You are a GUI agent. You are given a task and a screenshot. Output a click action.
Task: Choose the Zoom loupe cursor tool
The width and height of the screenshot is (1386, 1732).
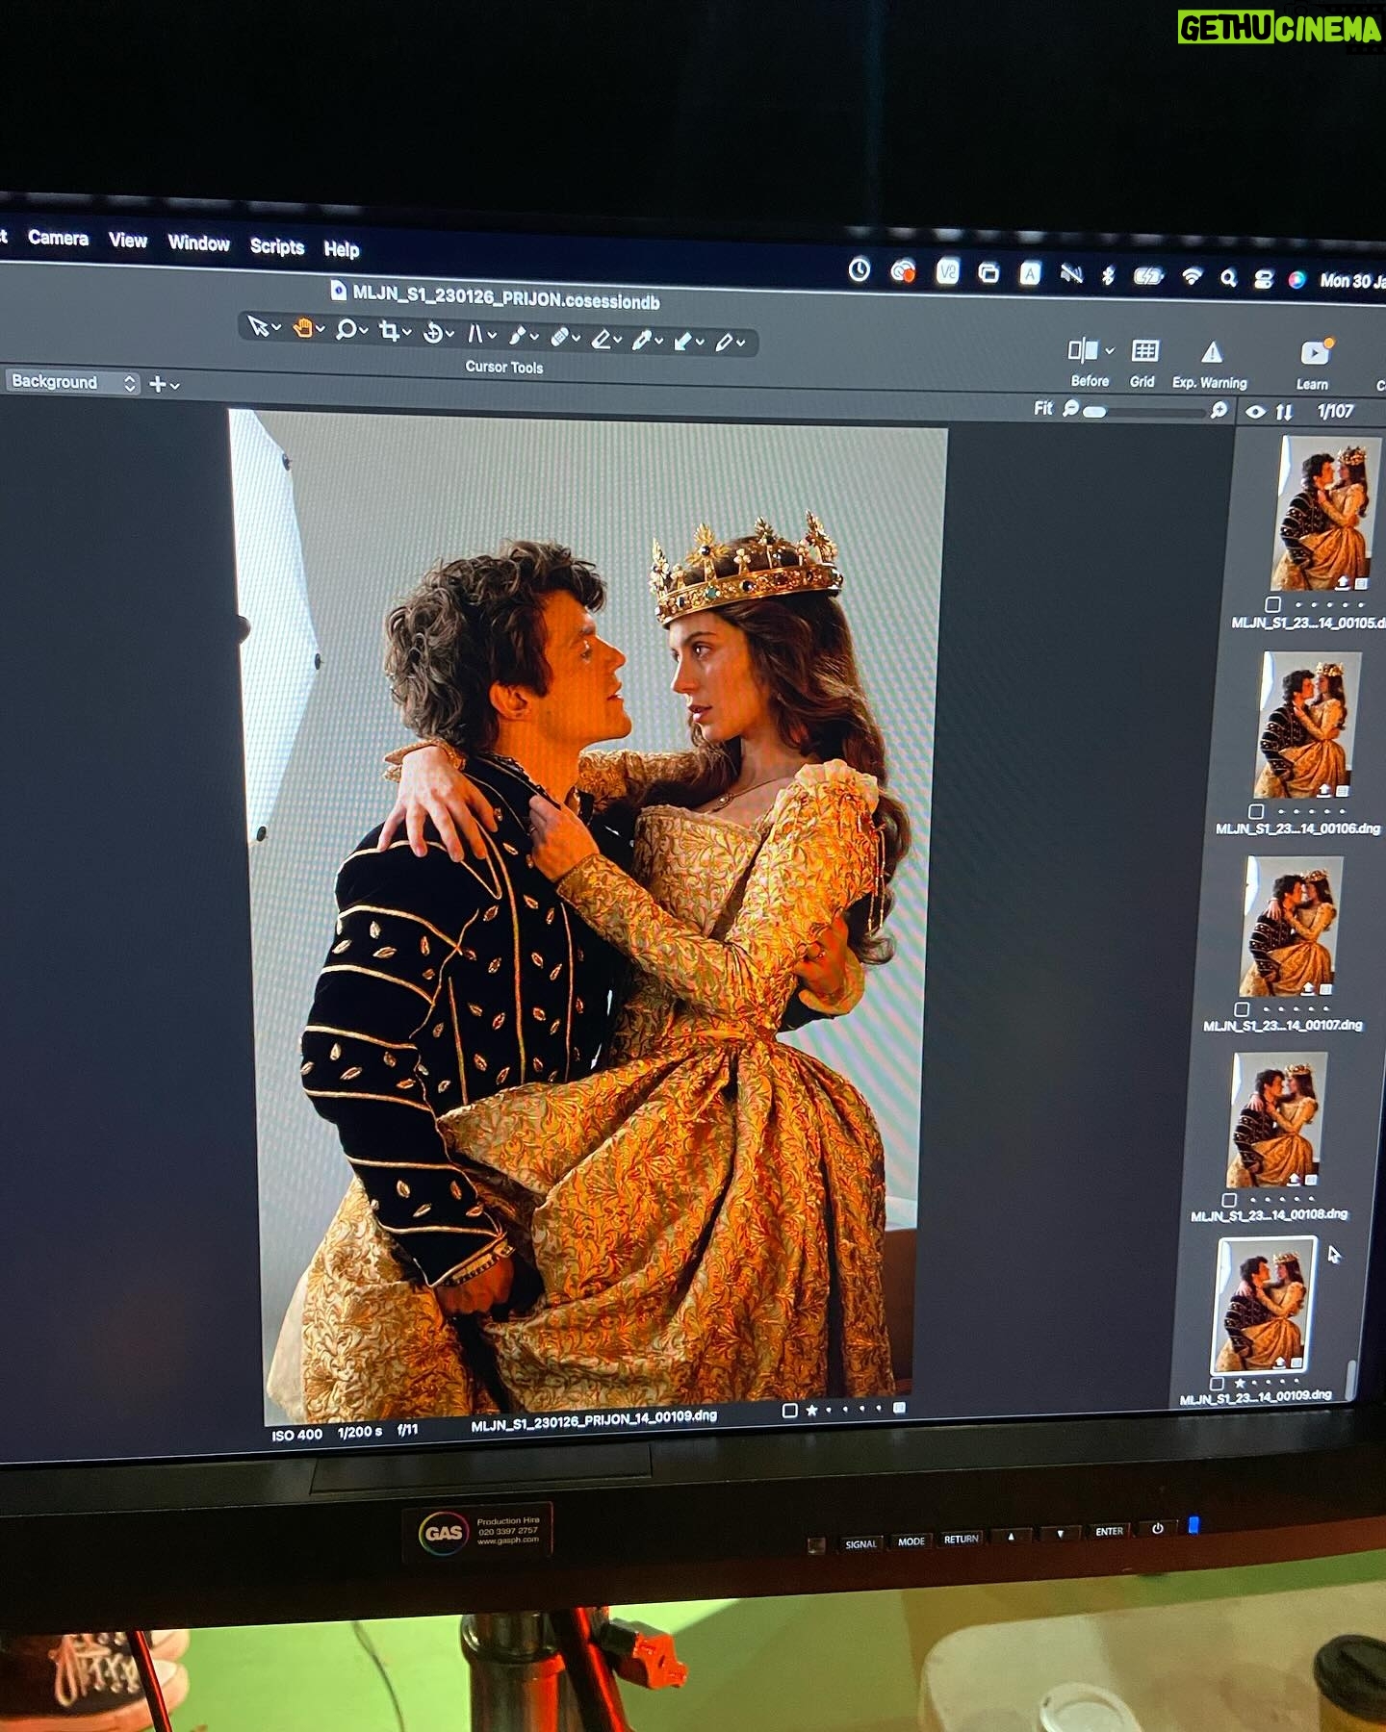pyautogui.click(x=346, y=330)
